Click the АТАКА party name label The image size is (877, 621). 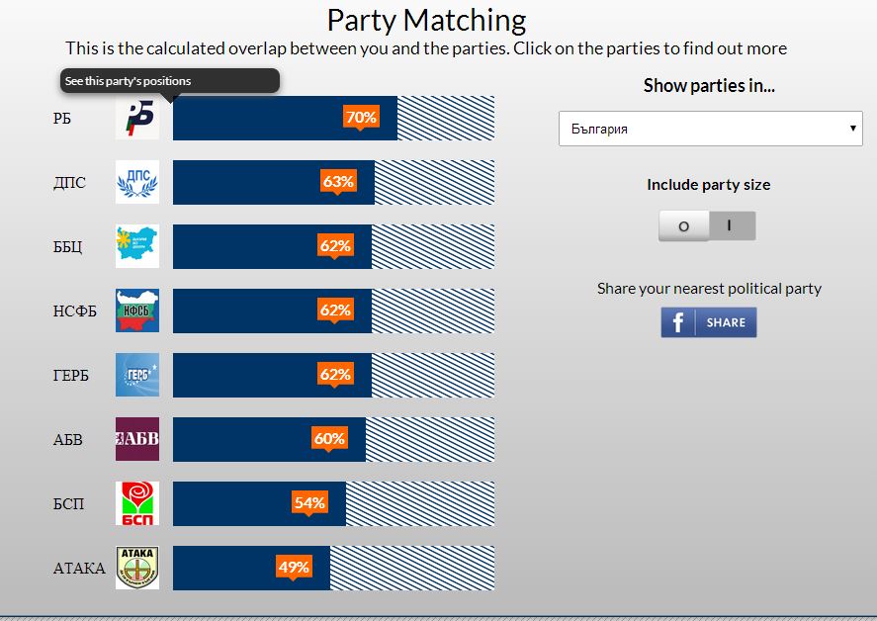(x=79, y=569)
